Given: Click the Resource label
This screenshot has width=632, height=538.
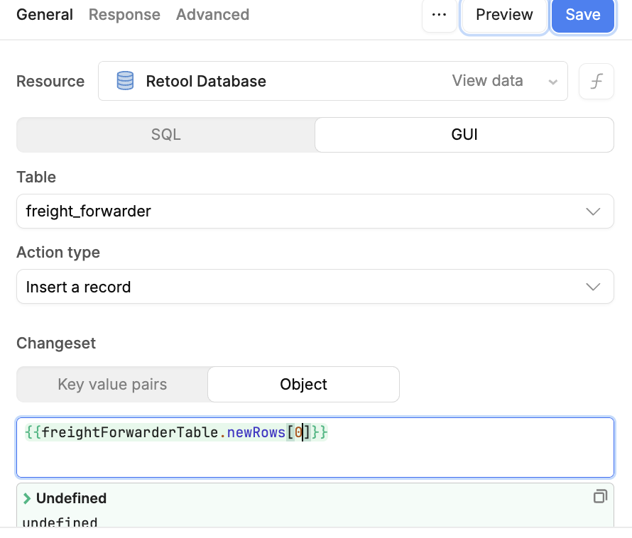Looking at the screenshot, I should (x=50, y=82).
